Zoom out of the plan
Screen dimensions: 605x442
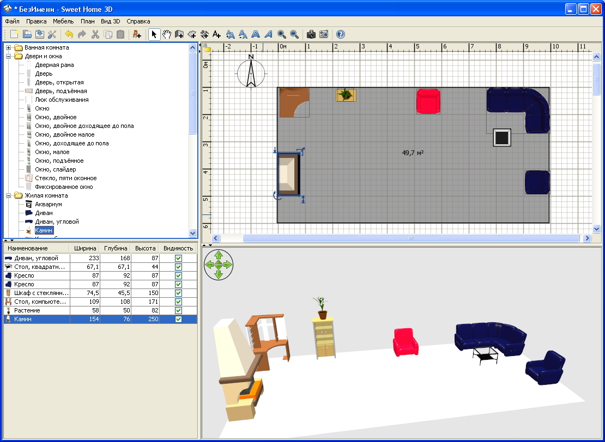[x=294, y=34]
